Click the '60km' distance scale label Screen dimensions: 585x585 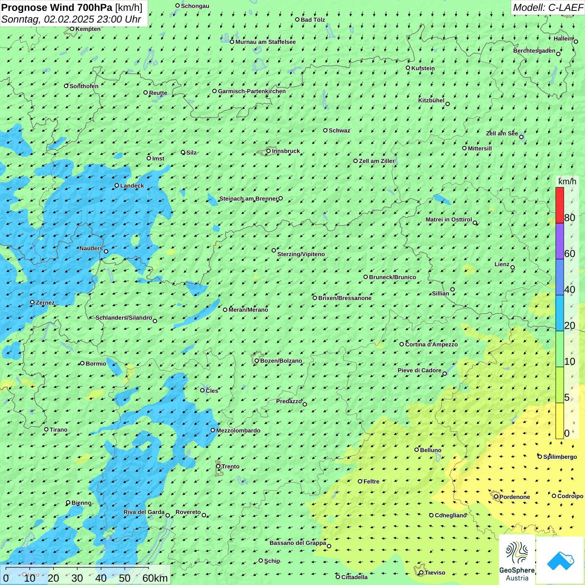(x=155, y=578)
